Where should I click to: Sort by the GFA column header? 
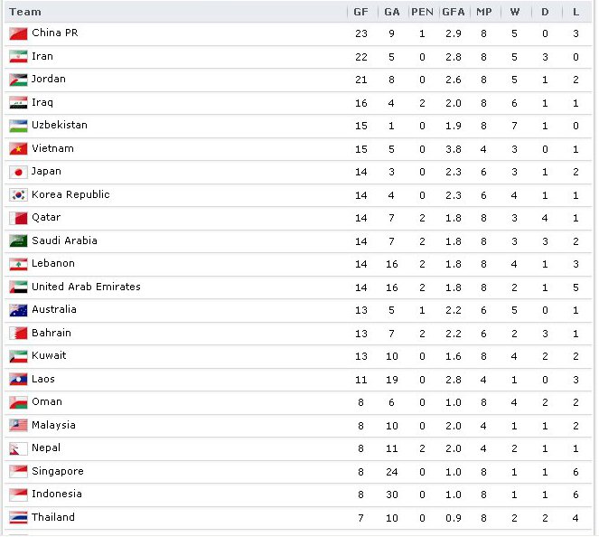coord(454,12)
